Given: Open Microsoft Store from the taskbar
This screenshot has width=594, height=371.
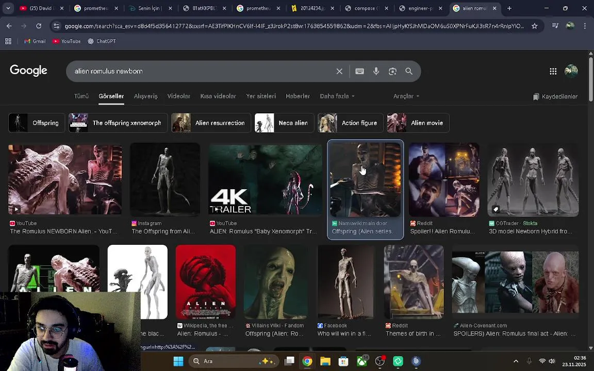Looking at the screenshot, I should click(x=343, y=361).
